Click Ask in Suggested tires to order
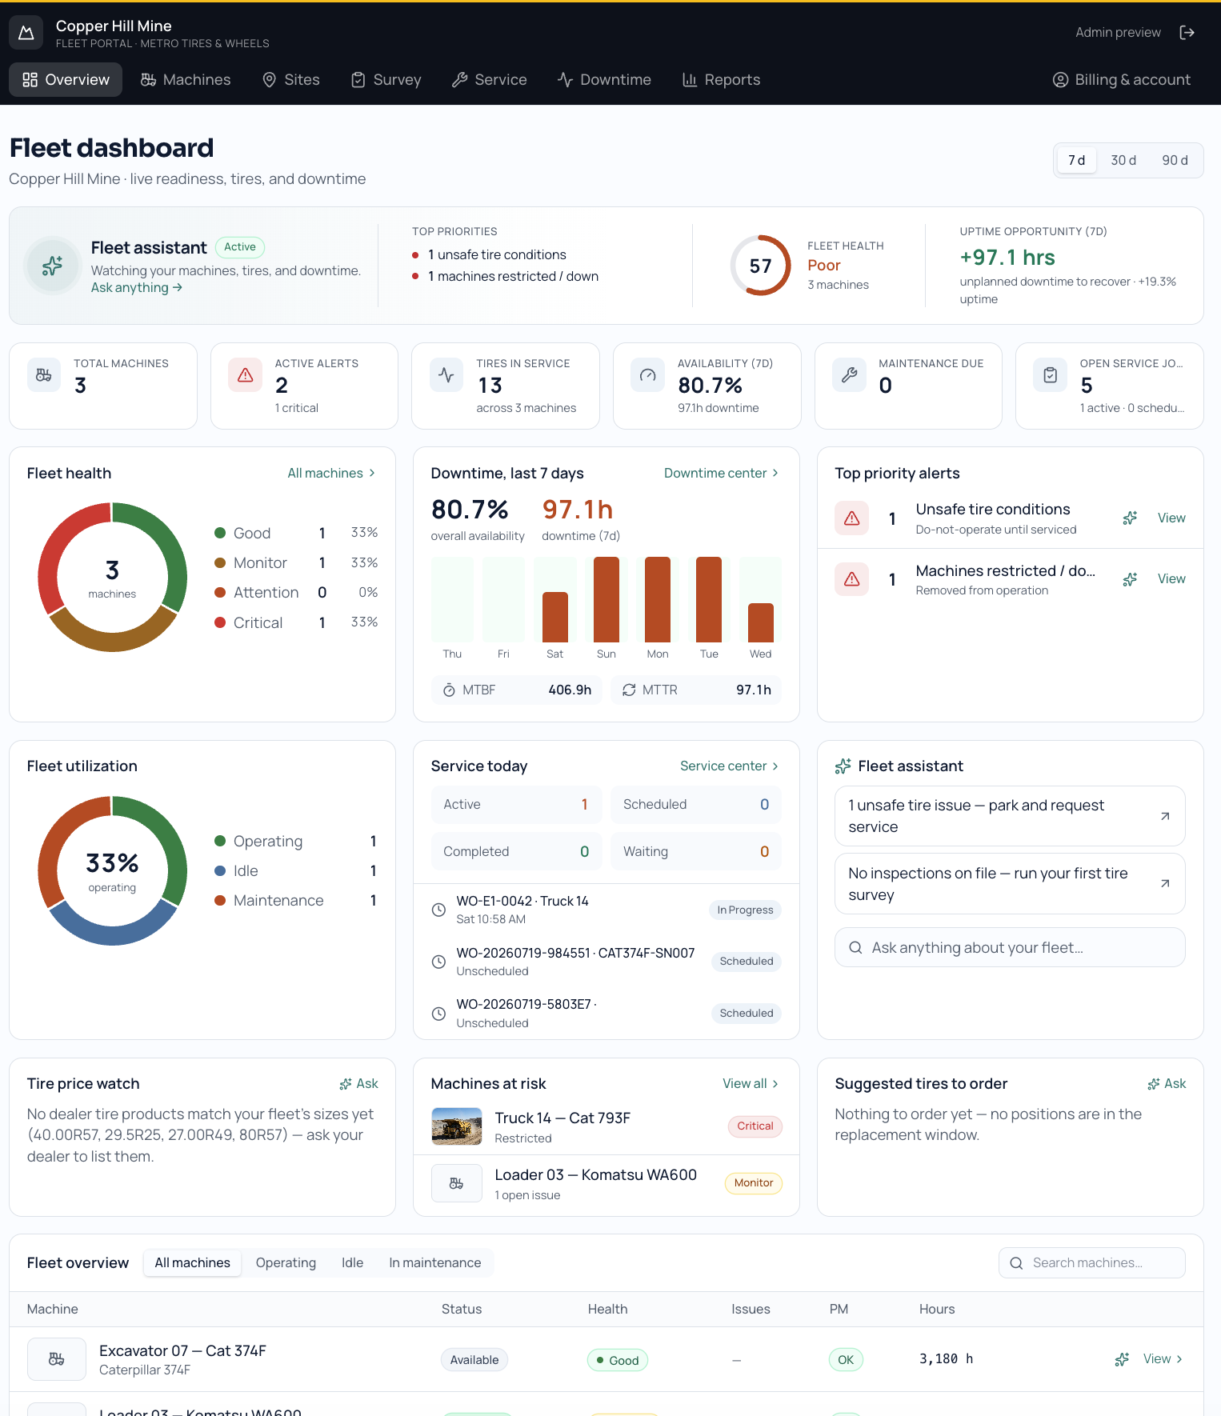This screenshot has width=1221, height=1416. click(1167, 1084)
